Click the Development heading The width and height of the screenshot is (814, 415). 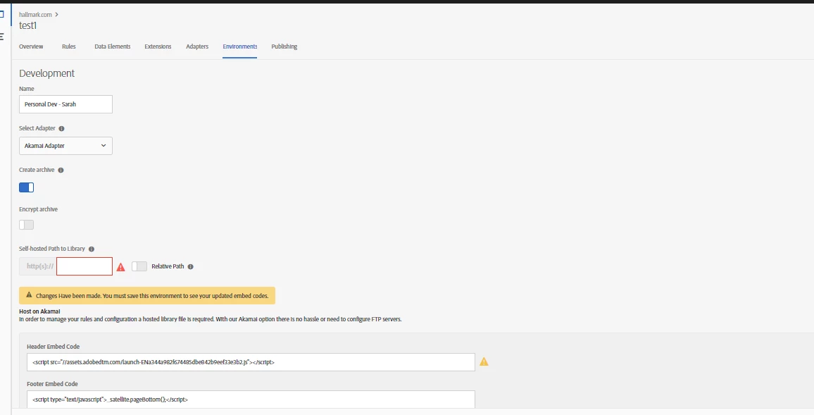pyautogui.click(x=46, y=73)
